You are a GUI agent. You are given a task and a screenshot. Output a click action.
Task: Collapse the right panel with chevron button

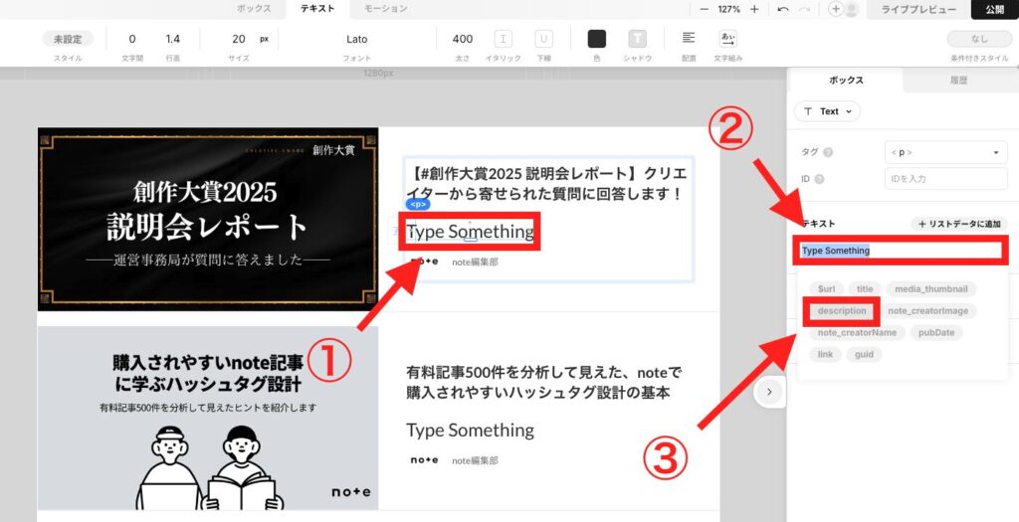tap(769, 392)
